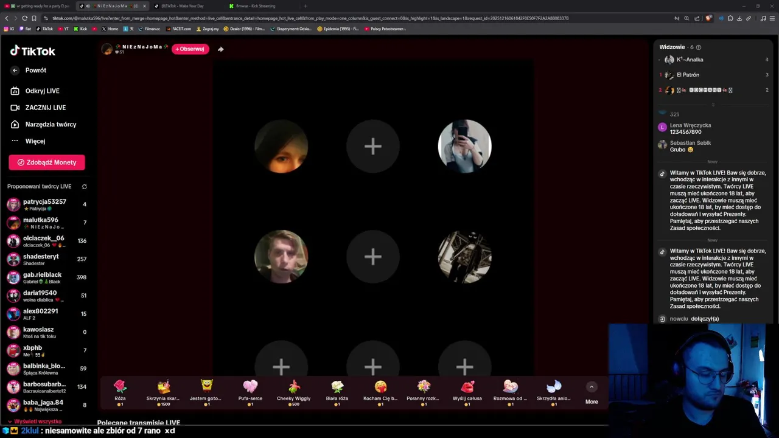Click the Brave Shields lion icon

[708, 18]
